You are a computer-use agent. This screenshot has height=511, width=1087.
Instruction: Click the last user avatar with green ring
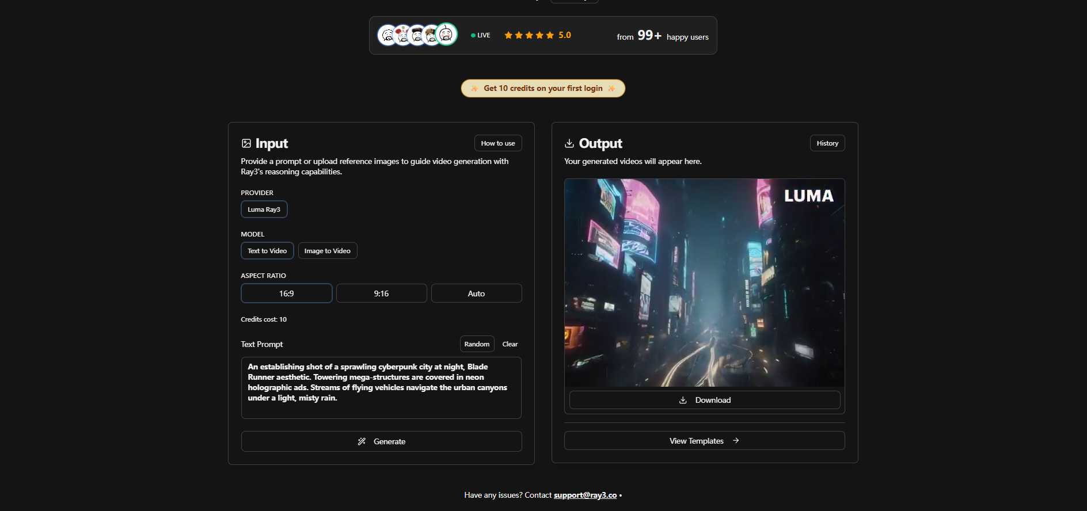[x=446, y=35]
